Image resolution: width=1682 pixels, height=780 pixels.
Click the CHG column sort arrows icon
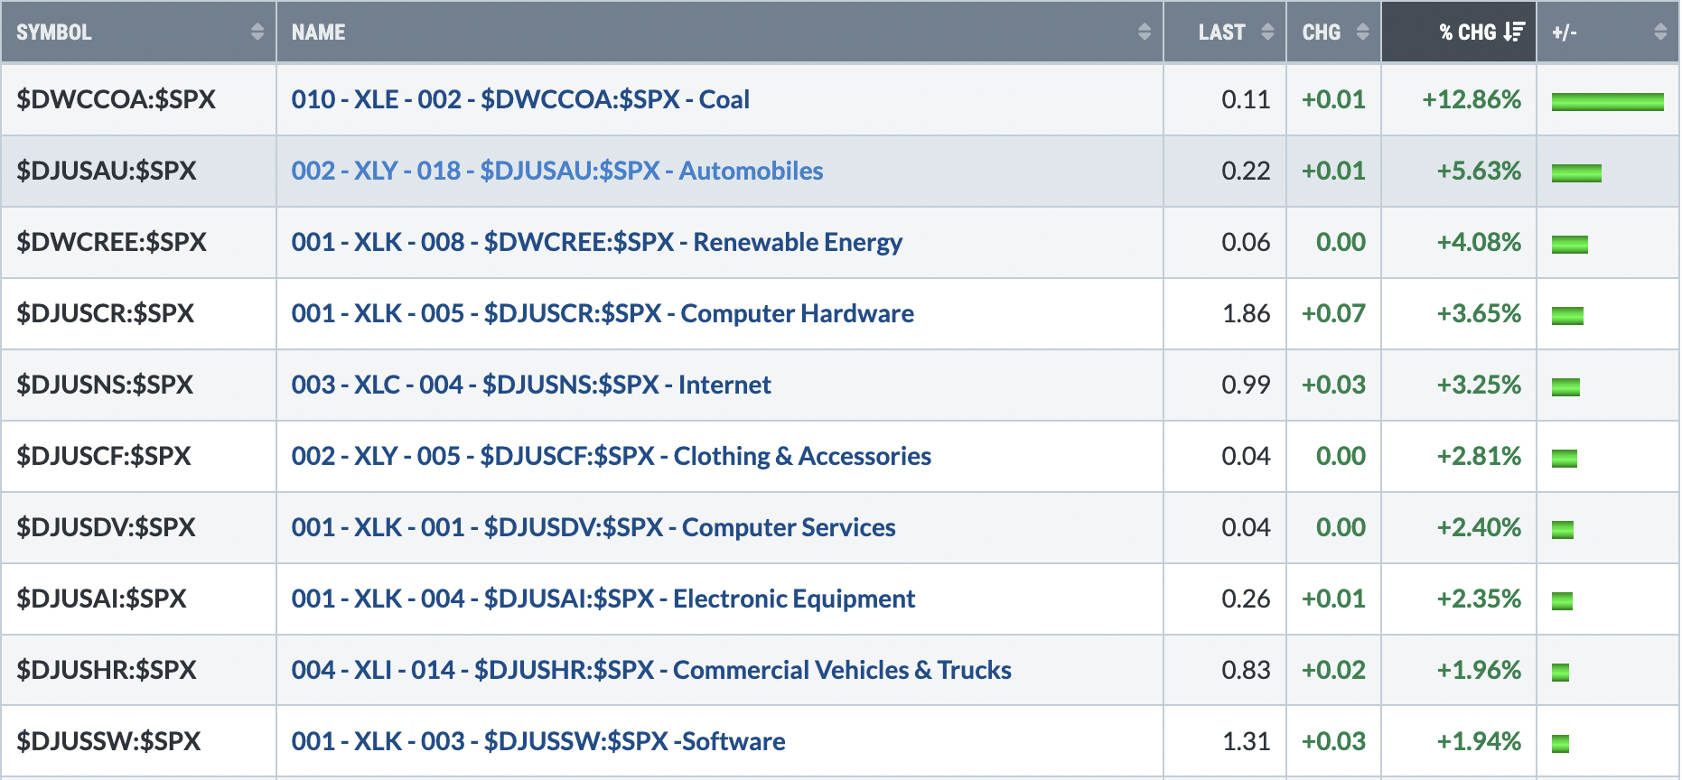[1363, 32]
